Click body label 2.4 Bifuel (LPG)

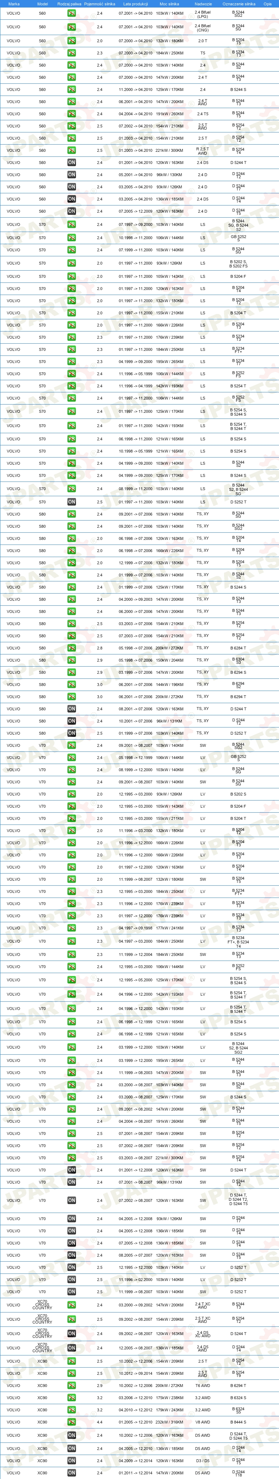202,14
